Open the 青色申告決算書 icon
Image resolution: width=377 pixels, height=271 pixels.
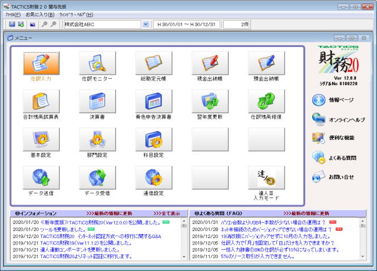click(x=154, y=101)
